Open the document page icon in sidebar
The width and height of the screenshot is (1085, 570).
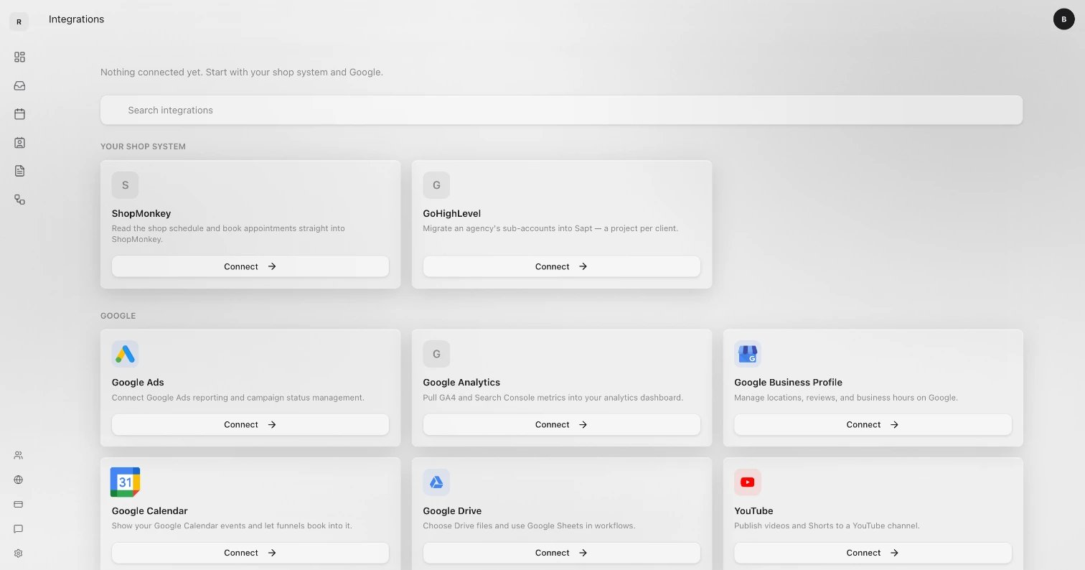pyautogui.click(x=19, y=171)
